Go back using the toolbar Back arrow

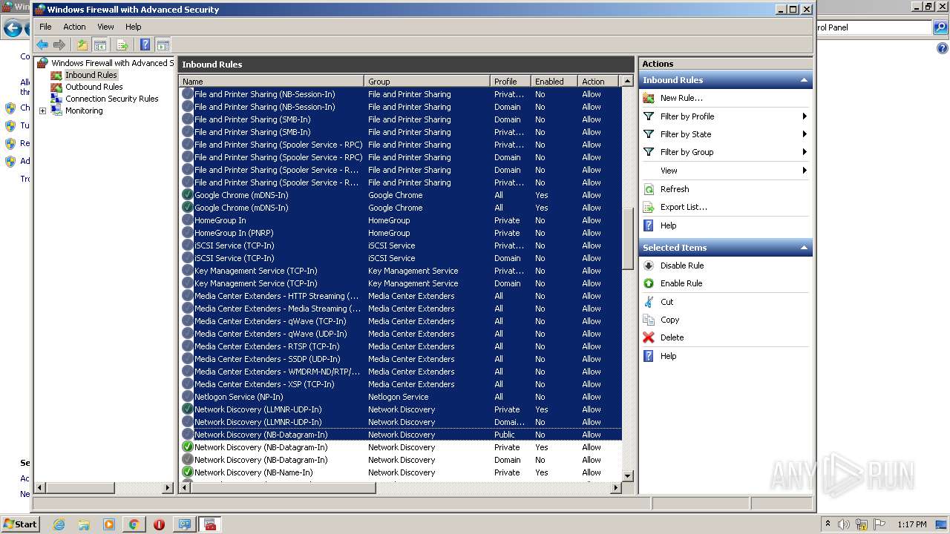click(42, 44)
